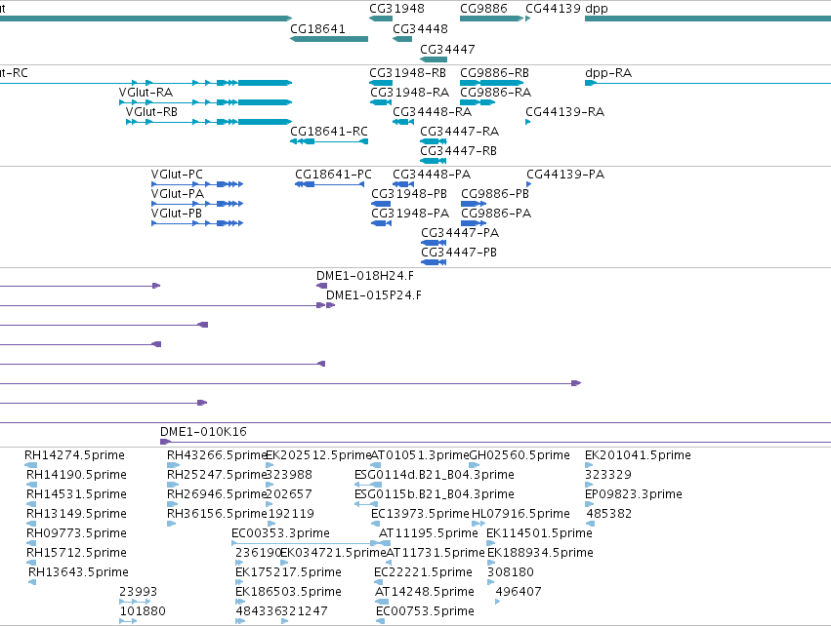Select the CG18641 gene feature label
Screen dimensions: 831x626
(x=317, y=29)
